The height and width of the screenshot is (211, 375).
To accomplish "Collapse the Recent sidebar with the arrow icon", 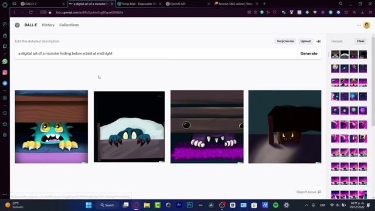I will point(318,42).
